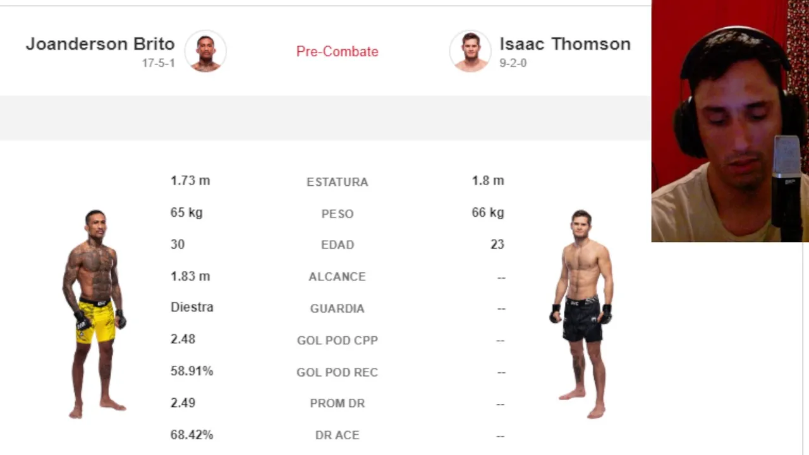Click Isaac Thomson's circular headshot
Viewport: 809px width, 455px height.
point(470,51)
